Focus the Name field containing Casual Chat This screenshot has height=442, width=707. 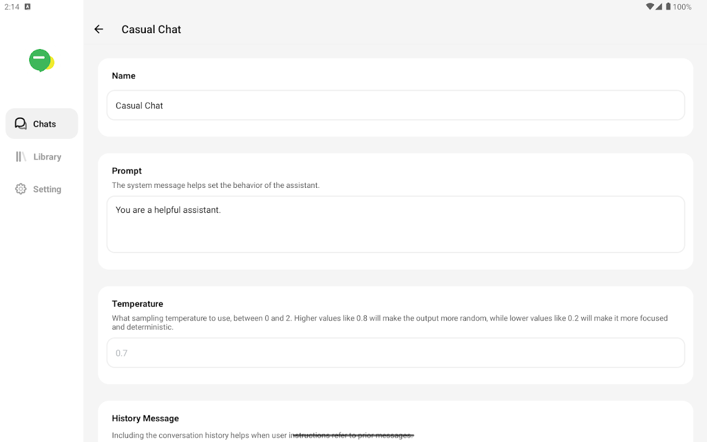click(395, 106)
